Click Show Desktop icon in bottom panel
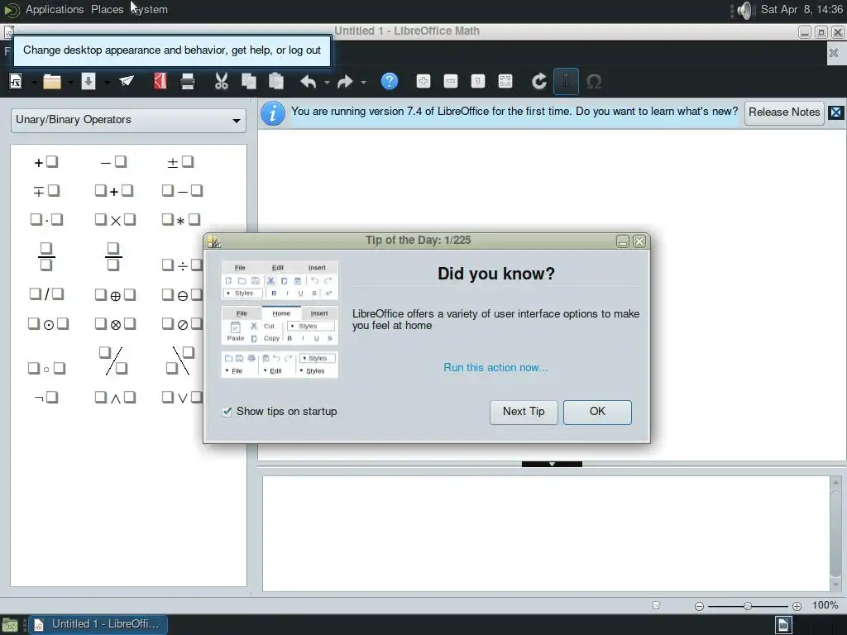Viewport: 847px width, 635px height. pyautogui.click(x=10, y=625)
